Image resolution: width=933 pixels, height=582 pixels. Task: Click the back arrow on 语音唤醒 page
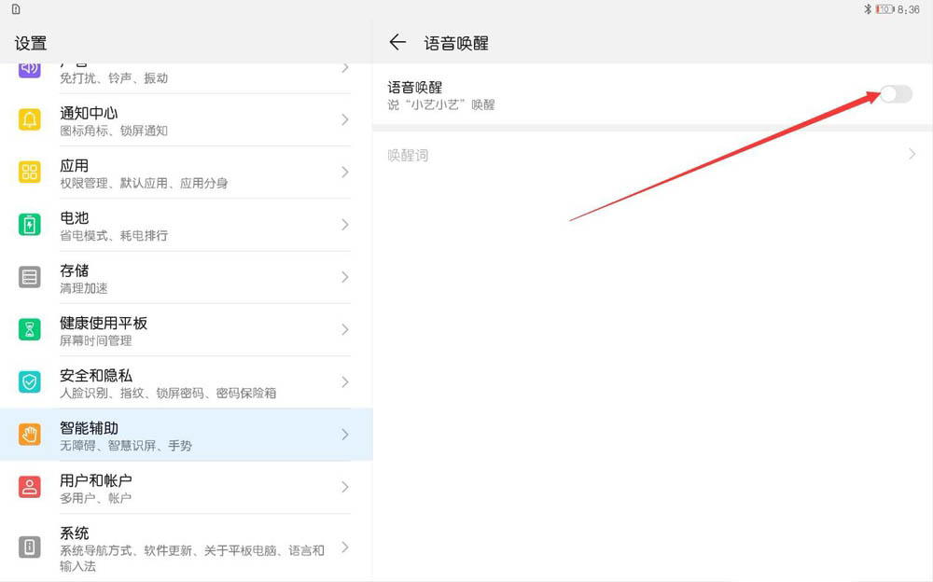coord(398,41)
